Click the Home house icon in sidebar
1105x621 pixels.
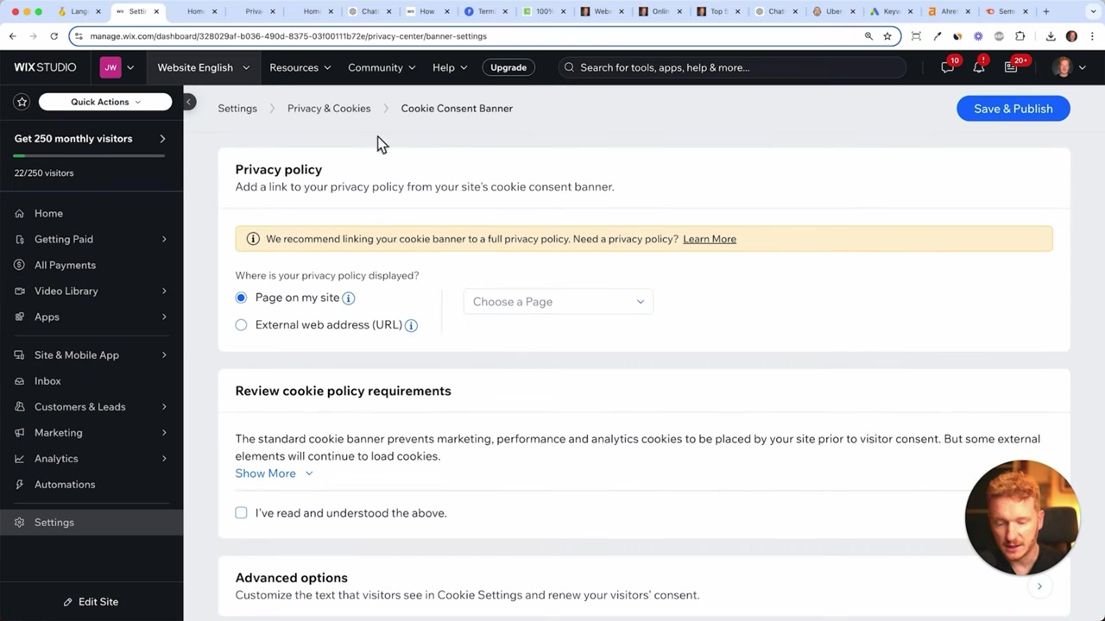tap(20, 213)
